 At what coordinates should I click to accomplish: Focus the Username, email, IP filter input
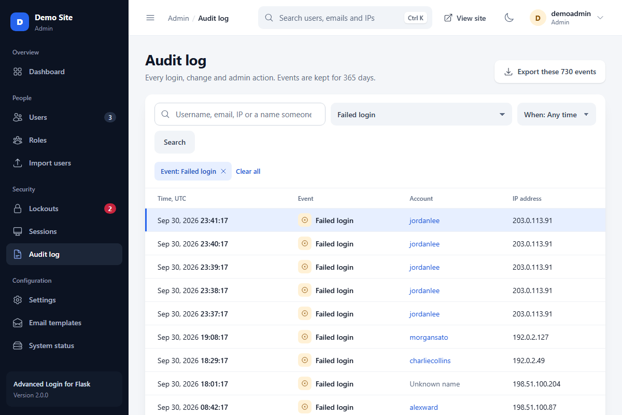(x=240, y=114)
